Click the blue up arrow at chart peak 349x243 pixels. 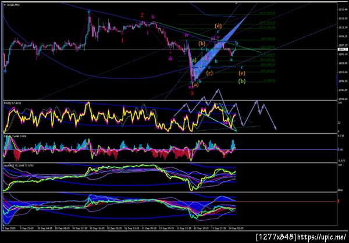pyautogui.click(x=89, y=11)
